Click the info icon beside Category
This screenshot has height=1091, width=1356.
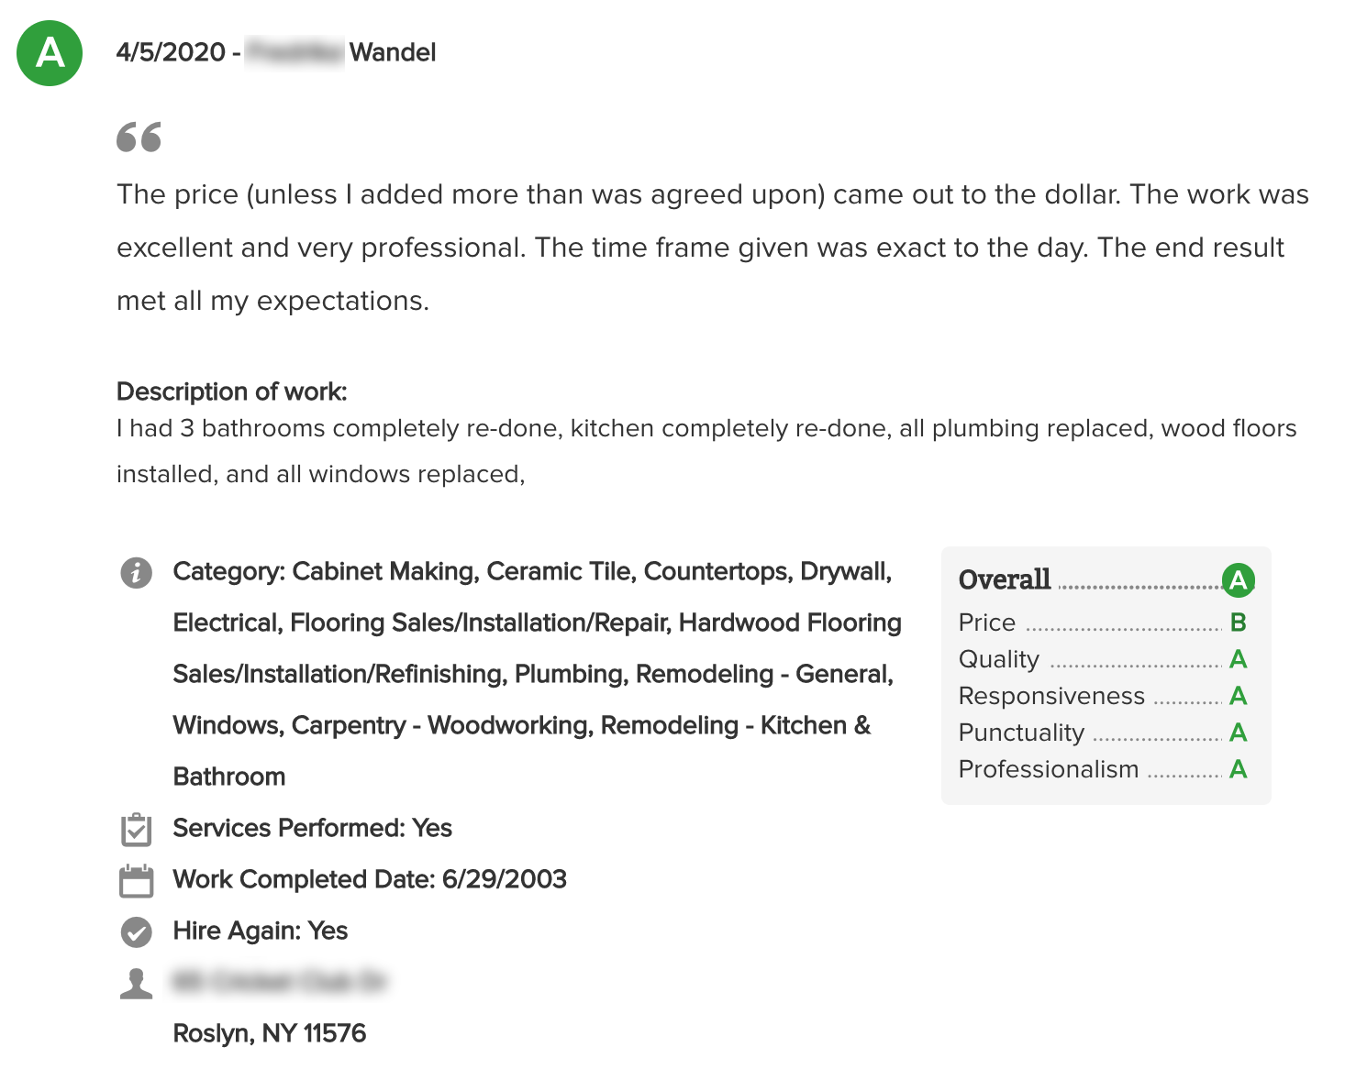click(137, 573)
